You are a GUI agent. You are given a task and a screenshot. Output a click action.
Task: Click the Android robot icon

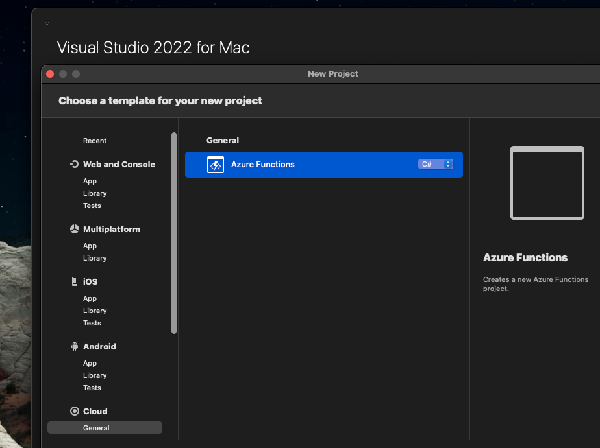point(75,346)
